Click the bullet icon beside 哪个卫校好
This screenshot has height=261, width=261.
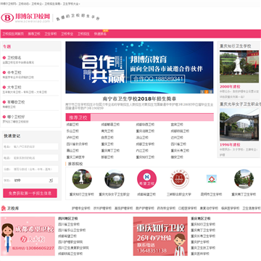point(4,117)
